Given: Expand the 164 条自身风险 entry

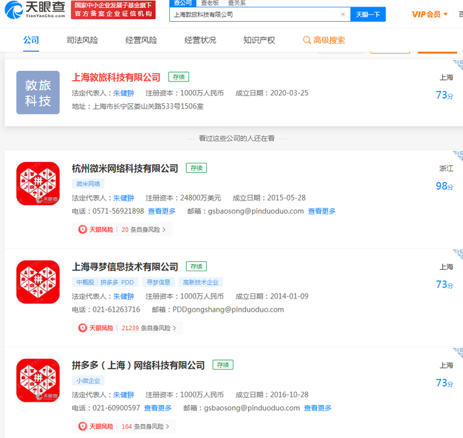Looking at the screenshot, I should (146, 427).
